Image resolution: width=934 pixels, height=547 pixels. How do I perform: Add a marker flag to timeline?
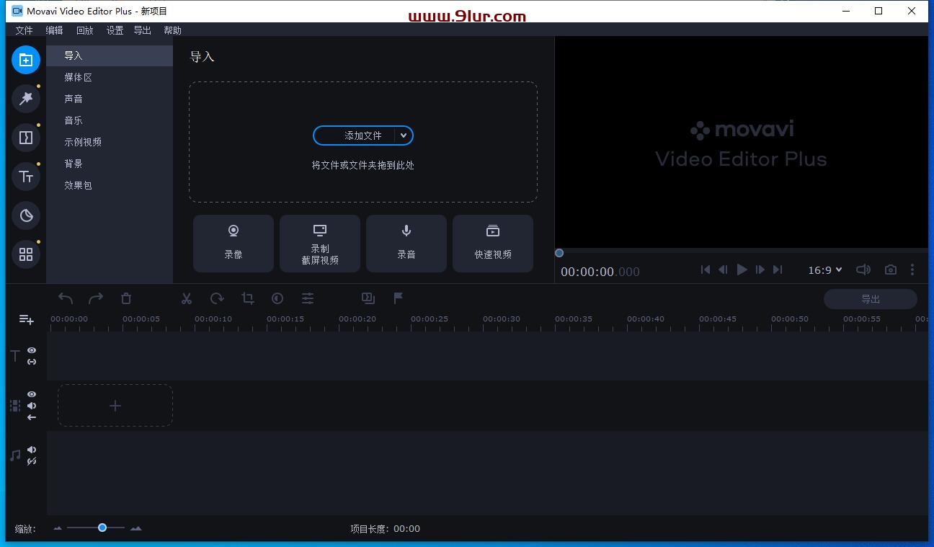click(x=398, y=298)
